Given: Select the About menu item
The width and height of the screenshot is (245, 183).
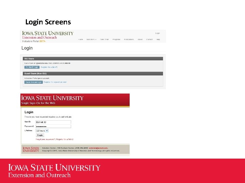Looking at the screenshot, I should pos(140,39).
